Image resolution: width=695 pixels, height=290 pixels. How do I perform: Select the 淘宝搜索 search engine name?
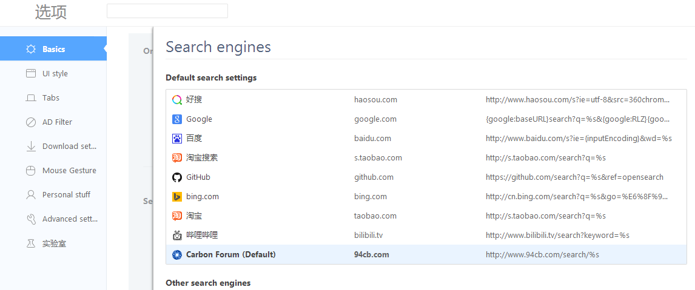coord(202,157)
